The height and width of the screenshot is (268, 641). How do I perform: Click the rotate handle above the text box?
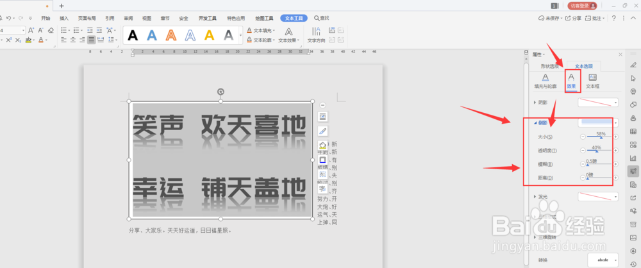coord(221,92)
